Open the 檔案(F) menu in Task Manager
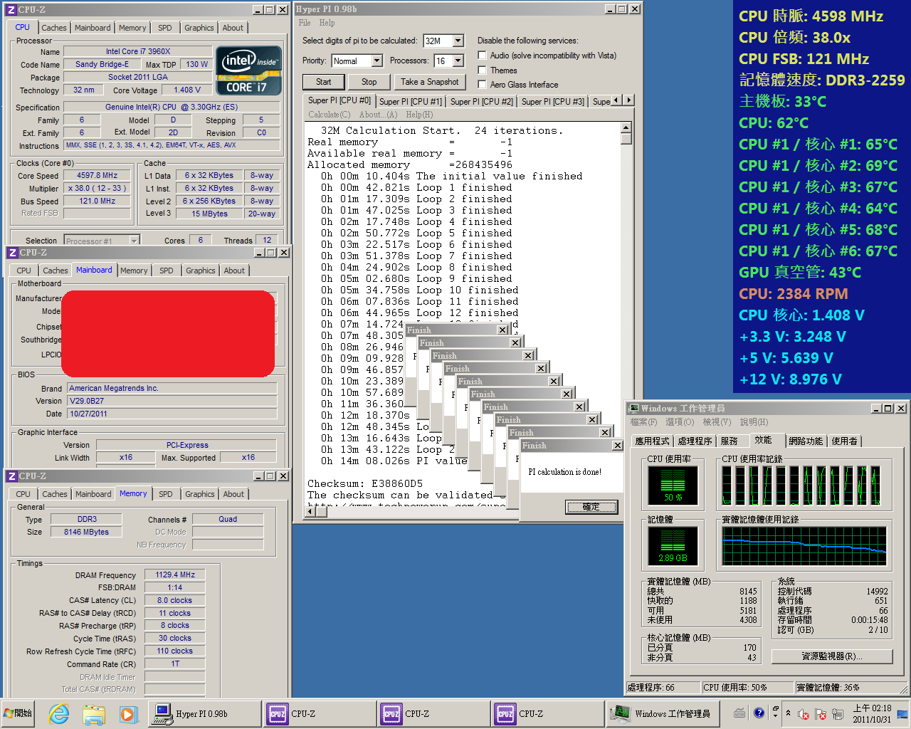911x729 pixels. click(643, 422)
